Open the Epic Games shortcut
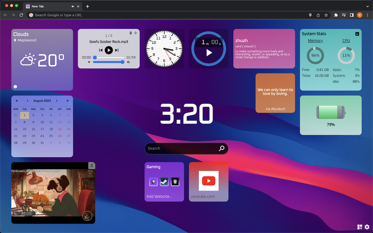The width and height of the screenshot is (373, 233). click(x=175, y=182)
